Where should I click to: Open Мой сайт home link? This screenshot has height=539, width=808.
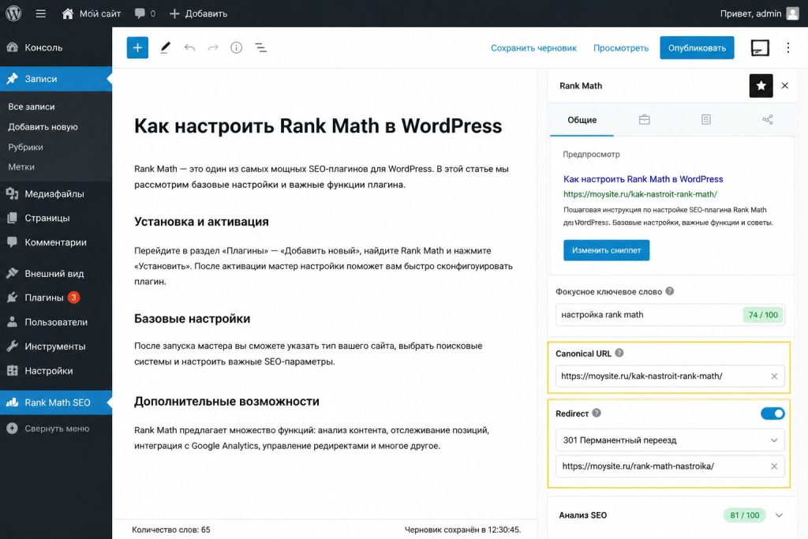pyautogui.click(x=92, y=13)
